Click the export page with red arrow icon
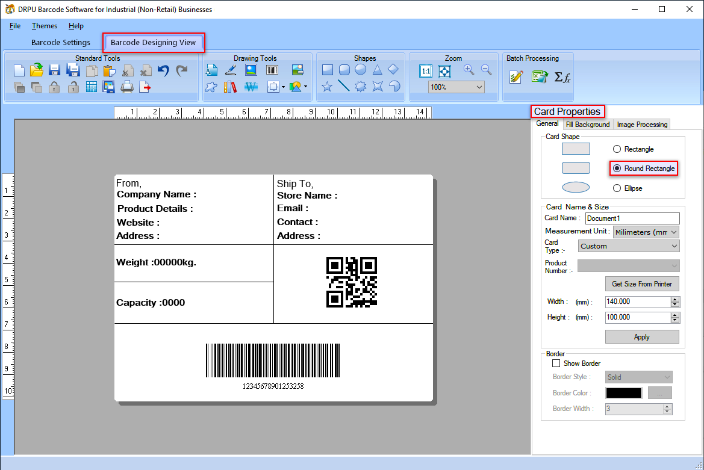Viewport: 704px width, 470px height. (145, 87)
